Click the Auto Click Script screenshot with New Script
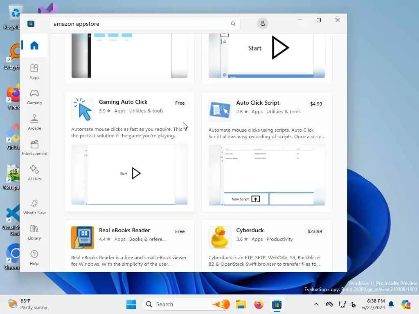 point(267,175)
